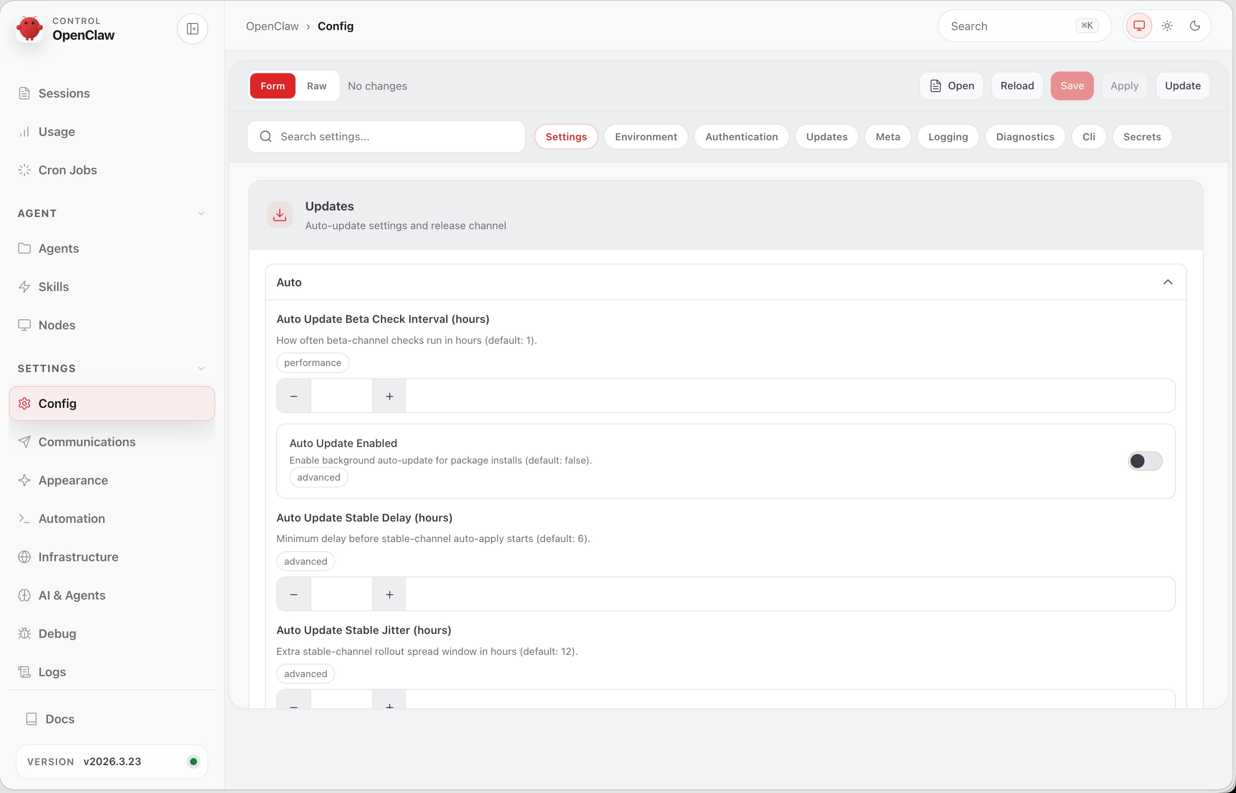This screenshot has width=1236, height=793.
Task: Click the Beta Check Interval number field
Action: pos(341,396)
